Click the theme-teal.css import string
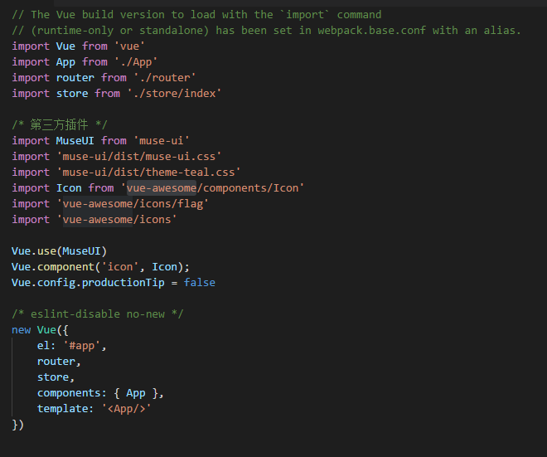This screenshot has height=457, width=547. point(148,173)
